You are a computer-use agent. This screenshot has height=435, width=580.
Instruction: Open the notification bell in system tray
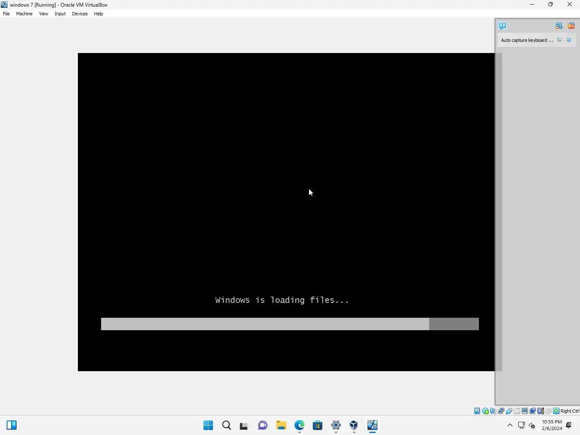click(569, 425)
